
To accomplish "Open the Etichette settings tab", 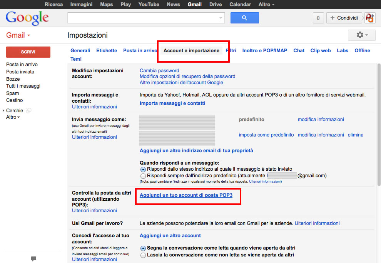I will (x=107, y=51).
